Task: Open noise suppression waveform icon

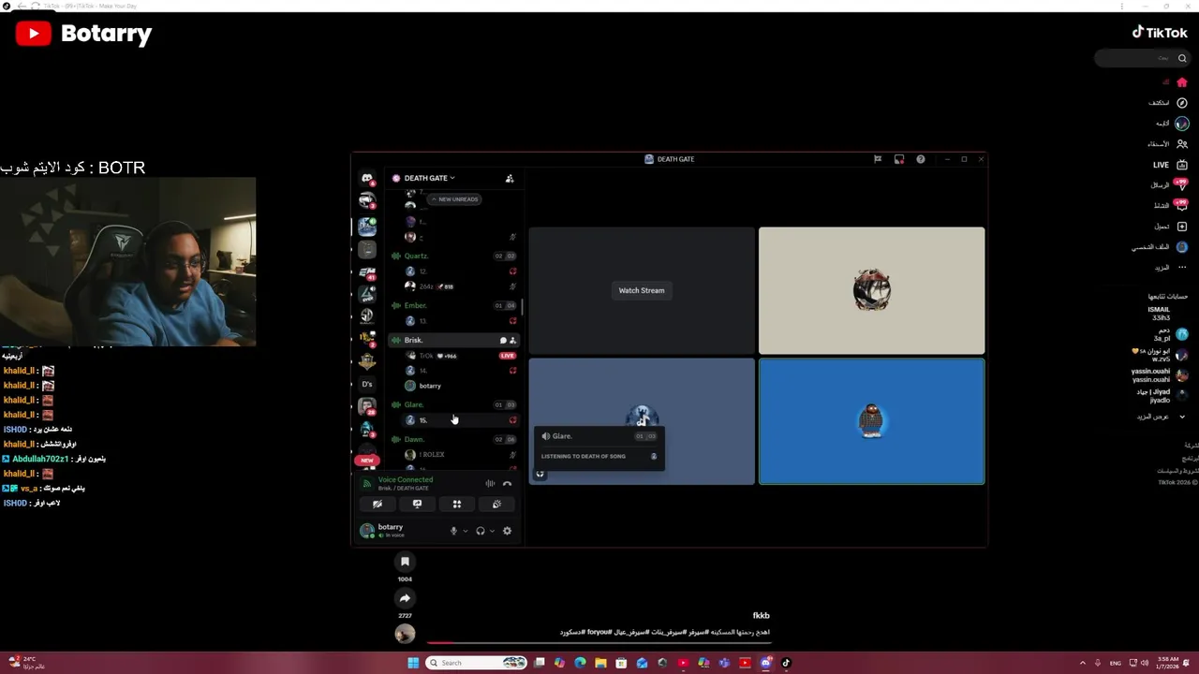Action: click(490, 484)
